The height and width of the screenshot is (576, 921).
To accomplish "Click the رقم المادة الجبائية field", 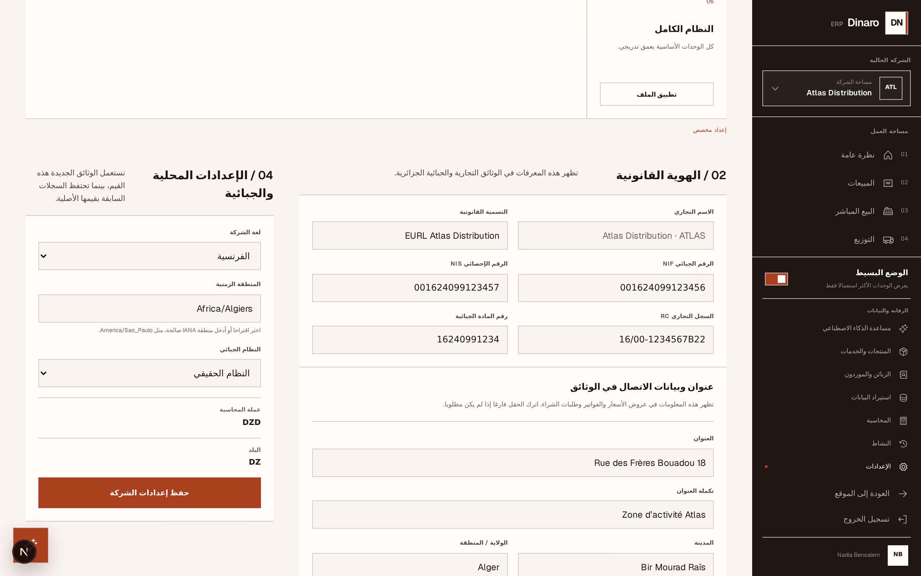I will click(410, 340).
